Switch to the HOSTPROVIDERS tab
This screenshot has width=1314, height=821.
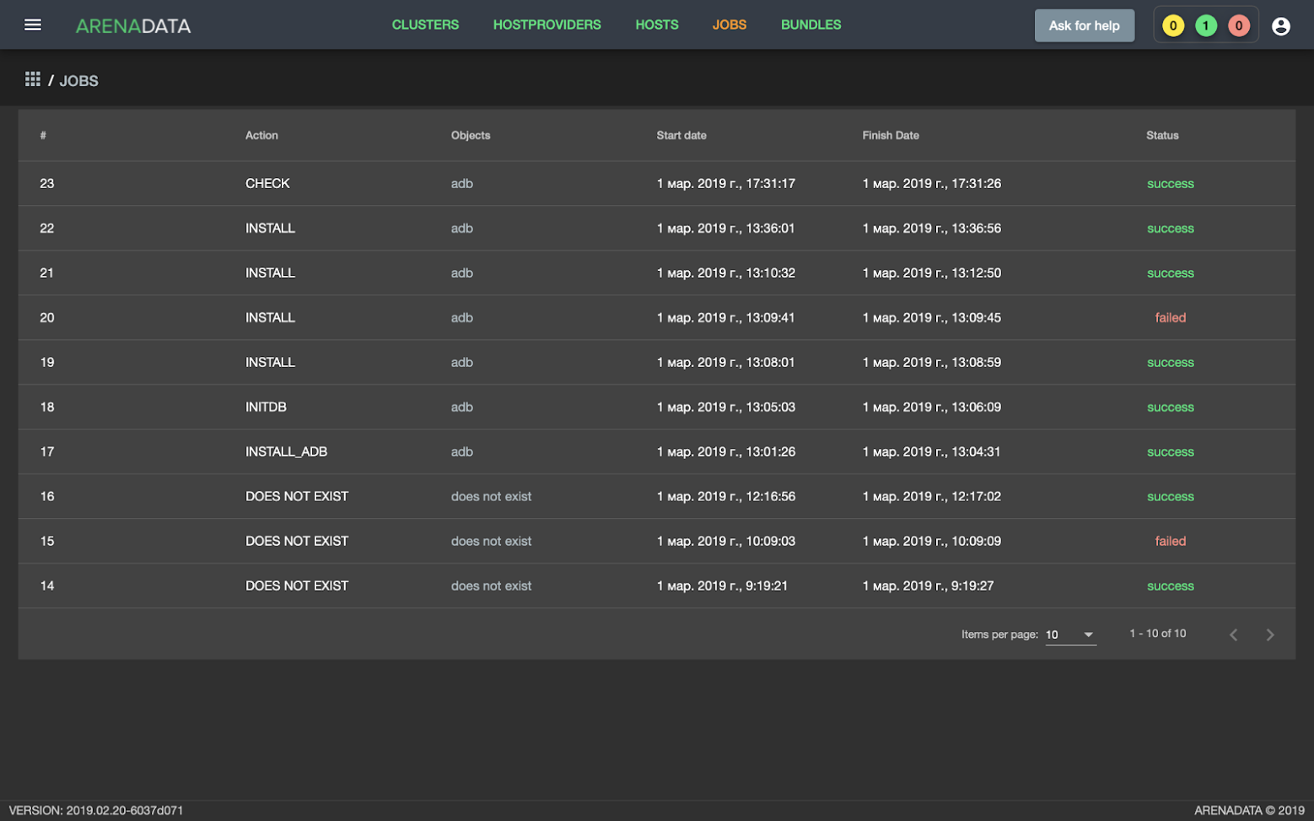tap(547, 25)
